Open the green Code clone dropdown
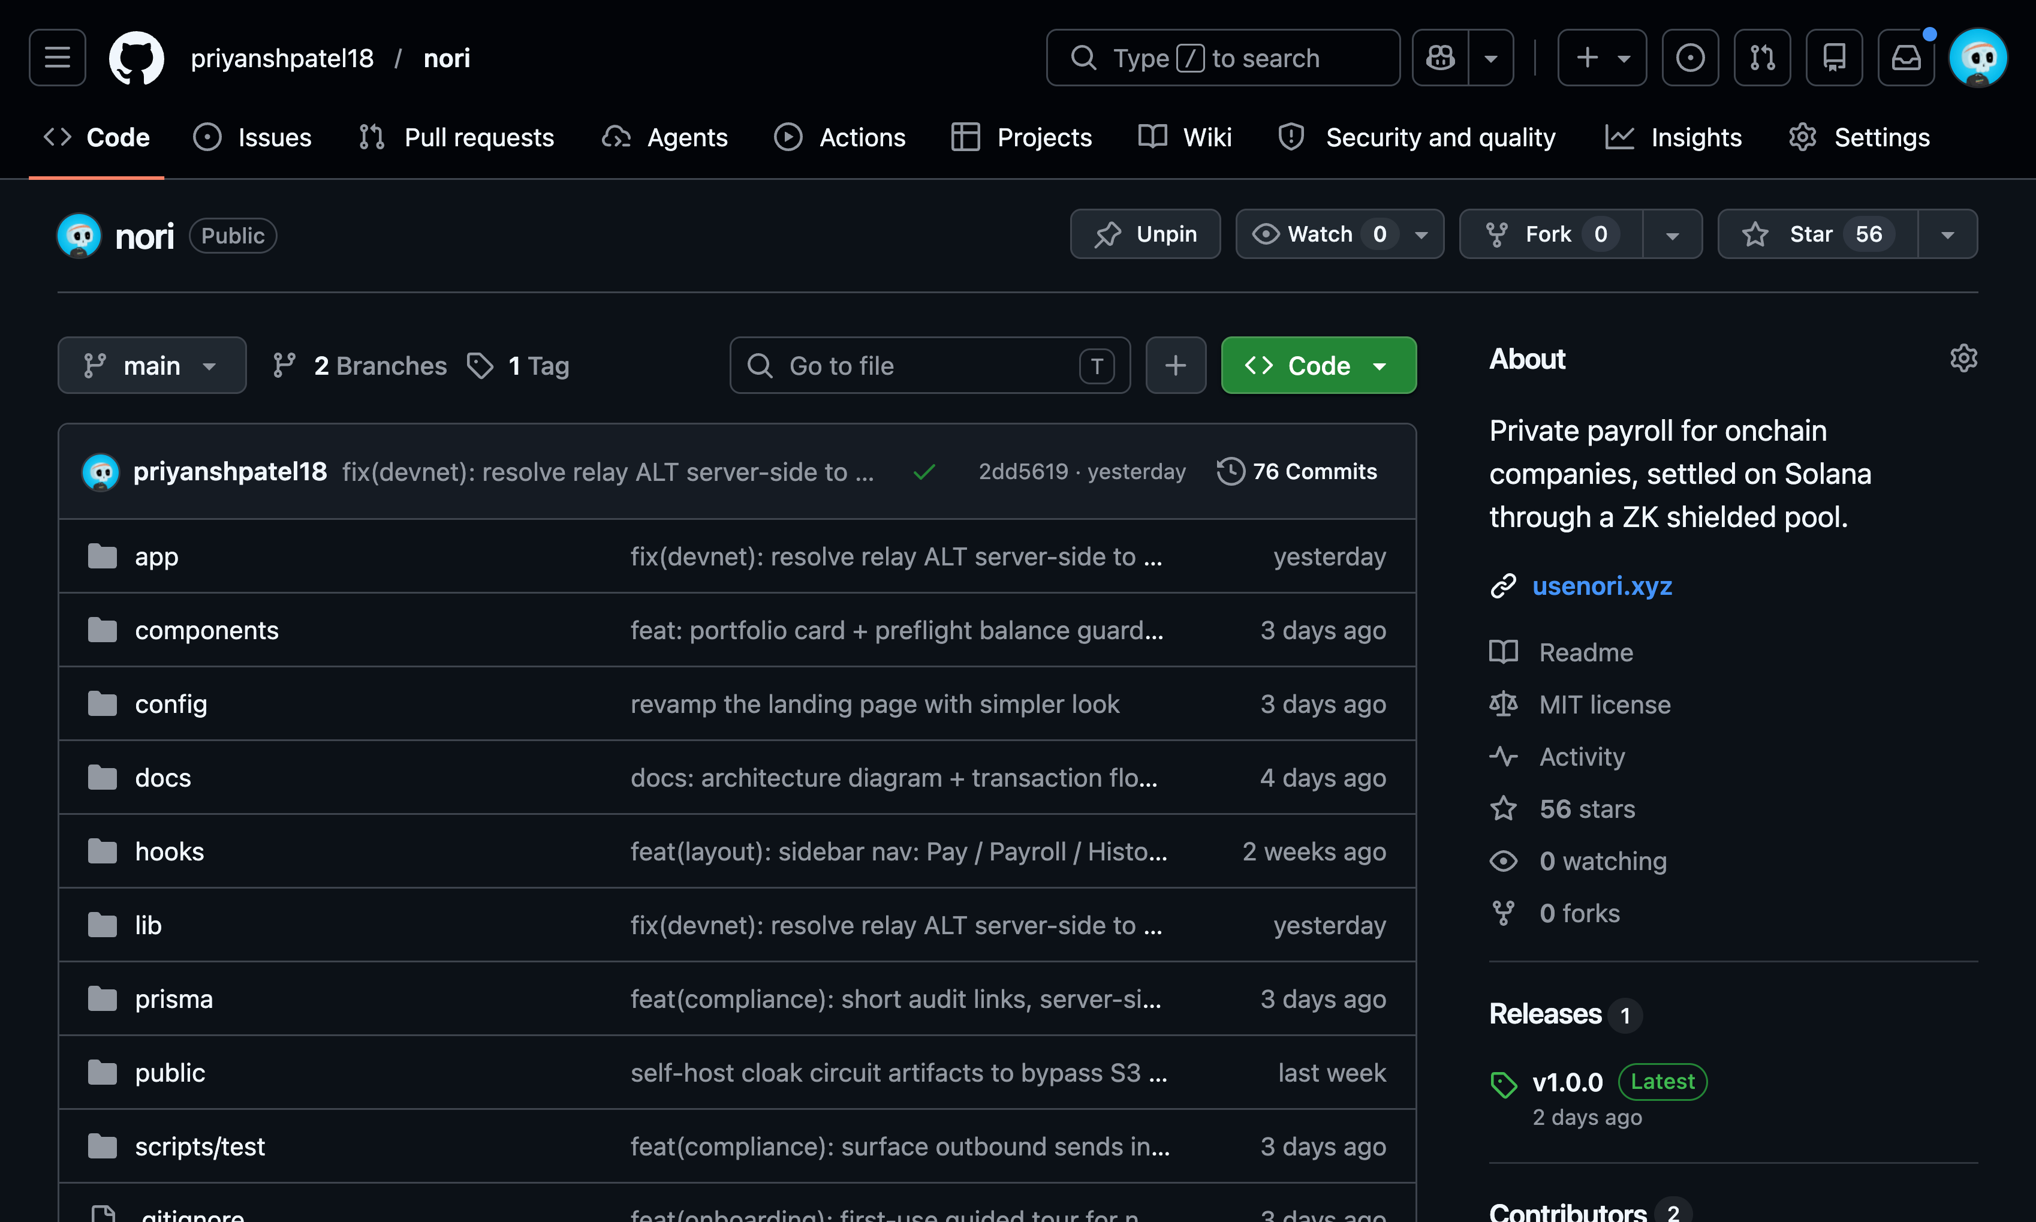This screenshot has width=2036, height=1222. pos(1319,366)
